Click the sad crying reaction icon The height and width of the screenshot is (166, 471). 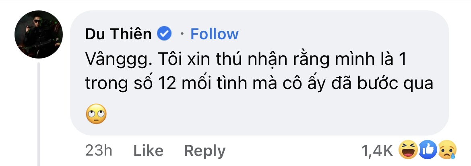pyautogui.click(x=447, y=149)
